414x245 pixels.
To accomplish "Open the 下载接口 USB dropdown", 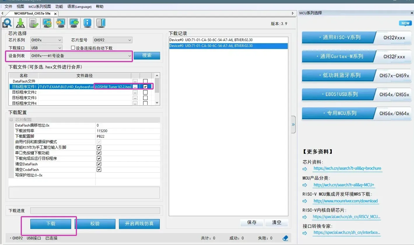I will 46,48.
